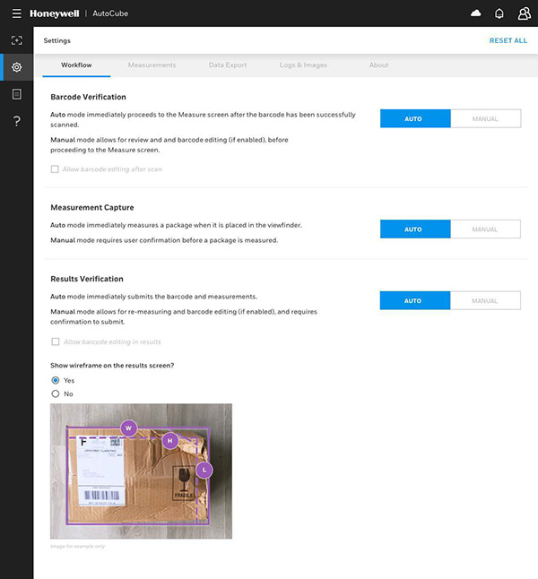This screenshot has height=579, width=538.
Task: Click the H height marker on wireframe
Action: pyautogui.click(x=170, y=441)
